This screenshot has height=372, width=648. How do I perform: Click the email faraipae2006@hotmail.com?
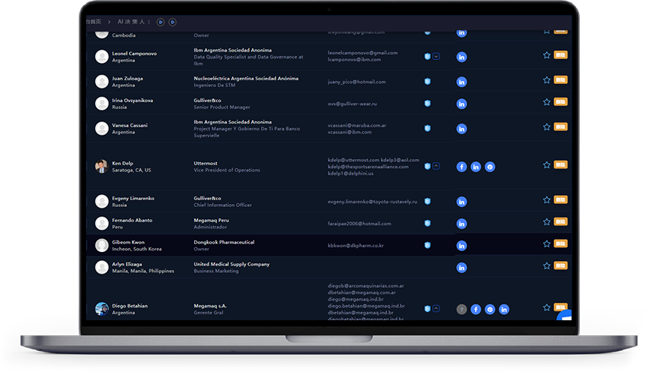[359, 223]
